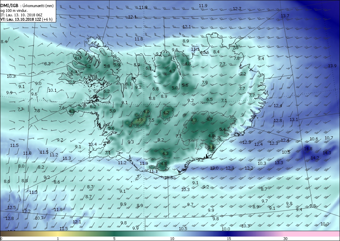Click the "VT: Lau. 13.10.2018 12Z (+6 h)" line
The width and height of the screenshot is (340, 241).
coord(26,19)
